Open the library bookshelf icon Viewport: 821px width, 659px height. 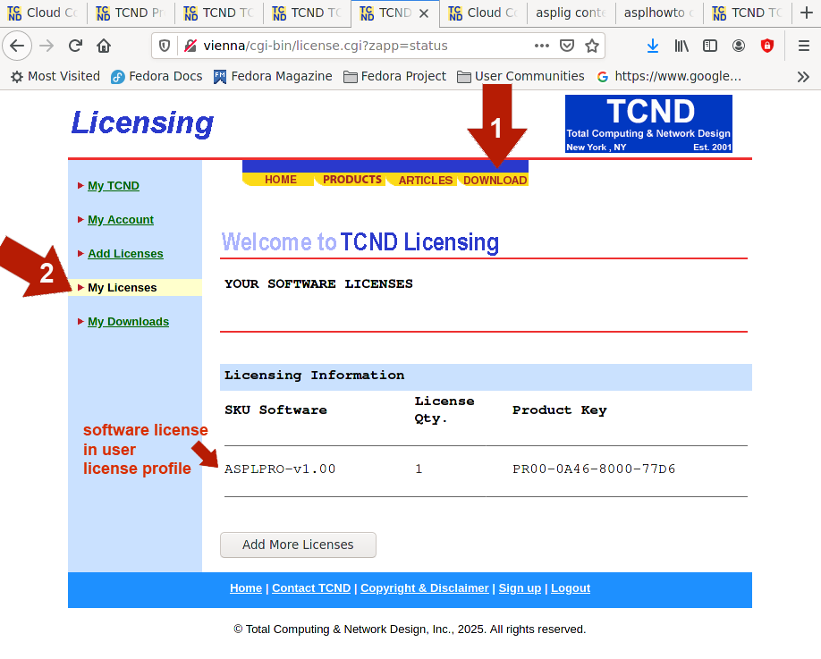(681, 46)
